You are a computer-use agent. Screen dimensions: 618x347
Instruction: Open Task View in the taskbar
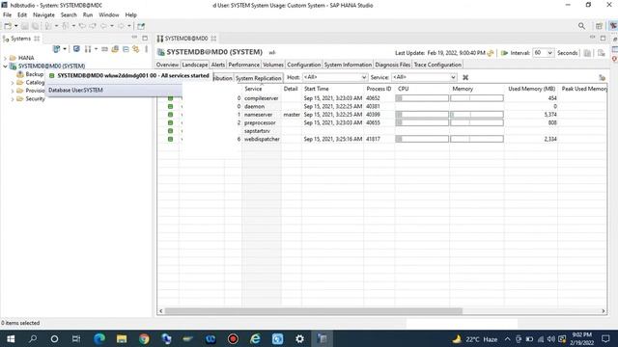tap(76, 338)
